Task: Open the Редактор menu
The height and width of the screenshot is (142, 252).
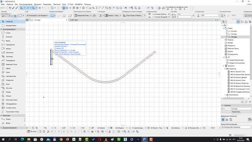Action: click(9, 4)
